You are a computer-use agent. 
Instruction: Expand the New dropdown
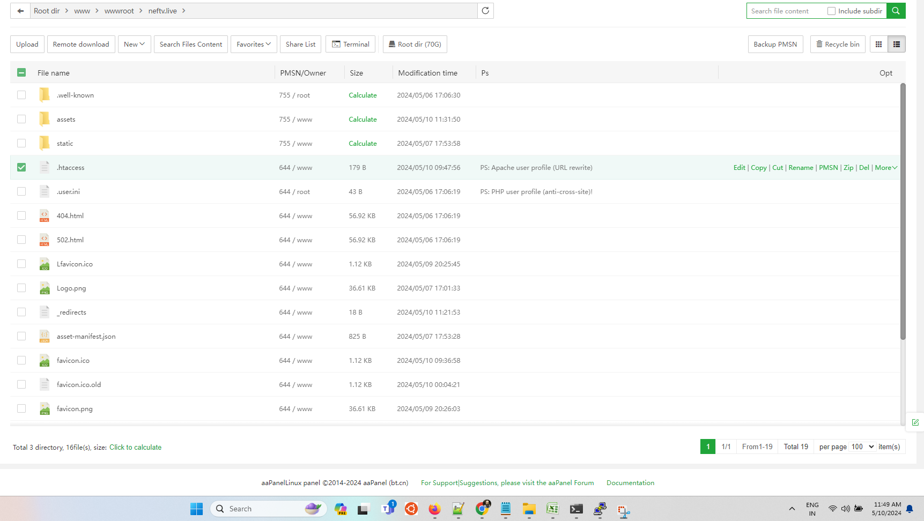click(134, 44)
